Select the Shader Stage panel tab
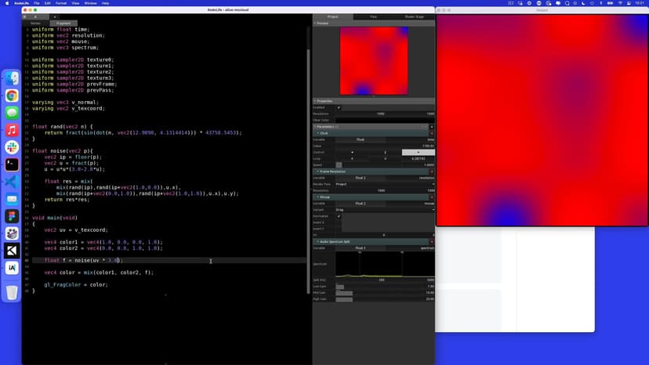Viewport: 649px width, 365px height. pyautogui.click(x=414, y=16)
